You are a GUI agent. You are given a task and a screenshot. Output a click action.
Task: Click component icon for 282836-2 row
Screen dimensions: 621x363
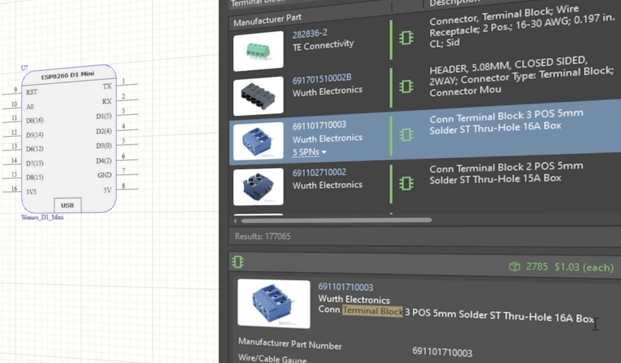406,38
